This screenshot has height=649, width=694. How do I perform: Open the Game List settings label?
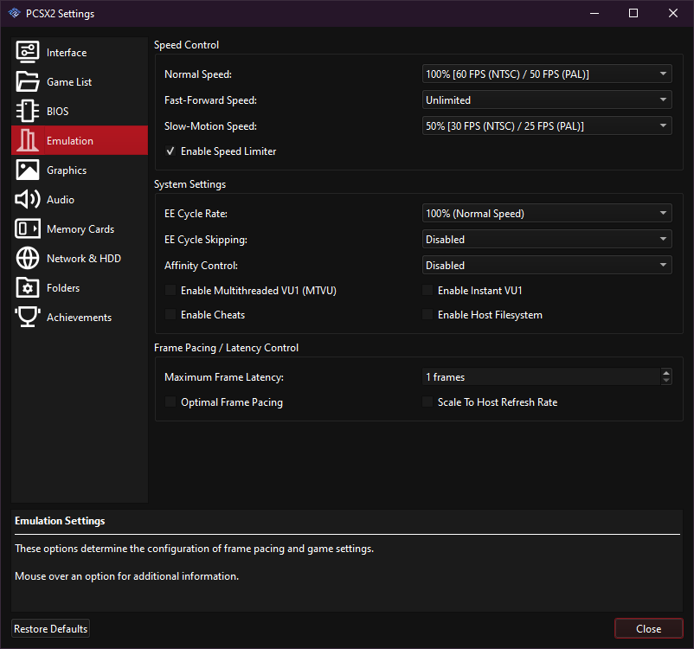pos(69,82)
